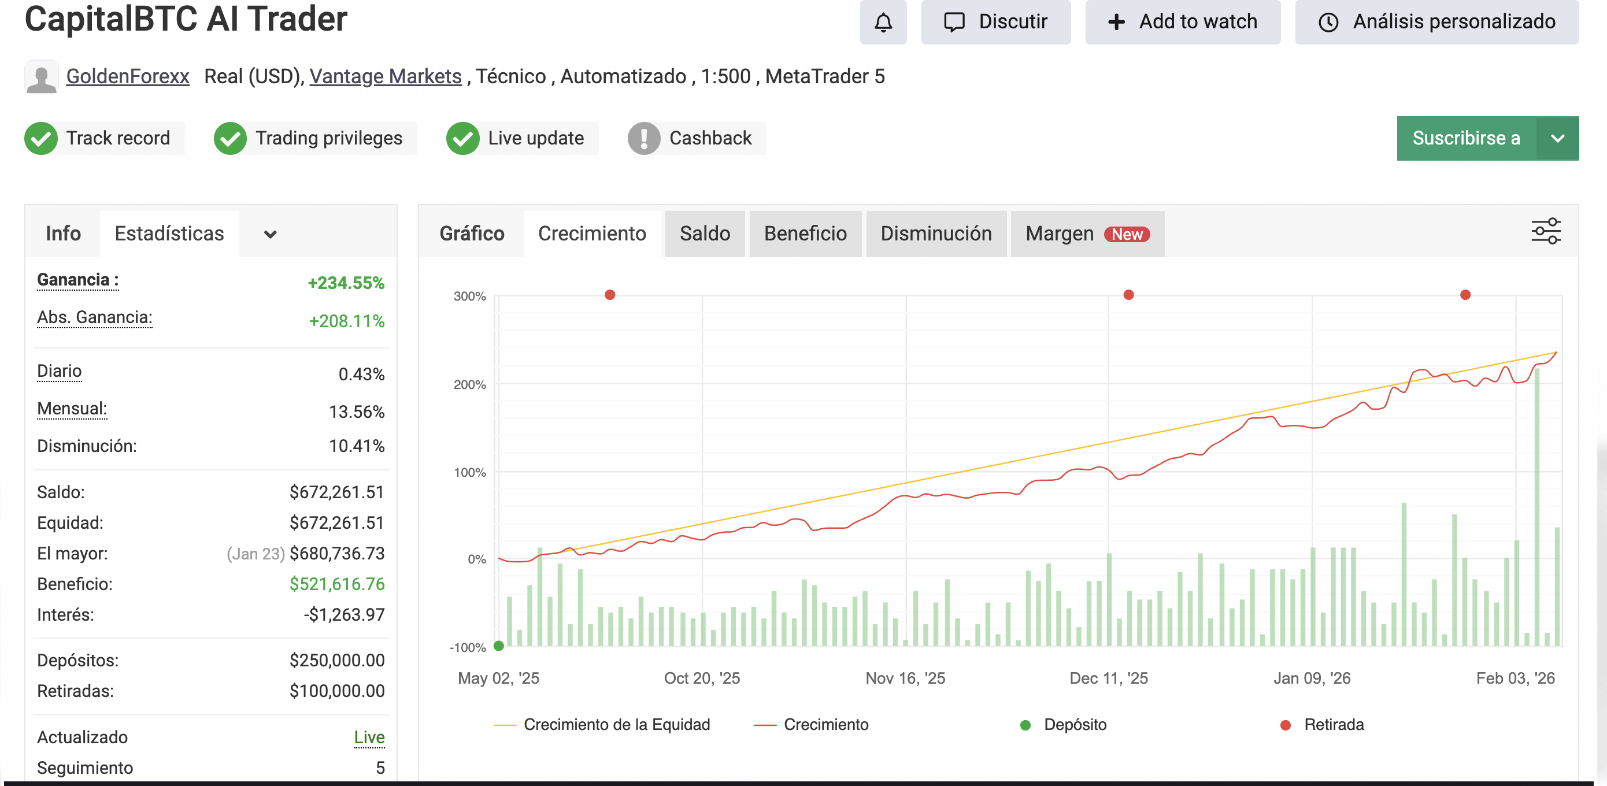Click the Live update checkmark icon
Image resolution: width=1607 pixels, height=786 pixels.
pyautogui.click(x=462, y=138)
